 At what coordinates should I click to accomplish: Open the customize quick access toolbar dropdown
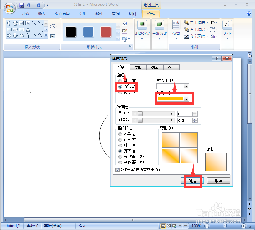click(x=48, y=5)
